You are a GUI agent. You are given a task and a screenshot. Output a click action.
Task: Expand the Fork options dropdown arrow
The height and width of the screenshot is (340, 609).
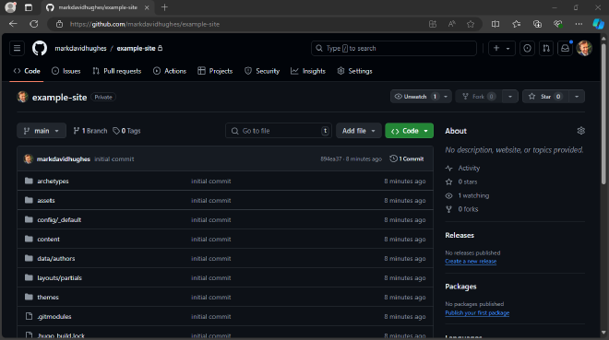pyautogui.click(x=510, y=97)
